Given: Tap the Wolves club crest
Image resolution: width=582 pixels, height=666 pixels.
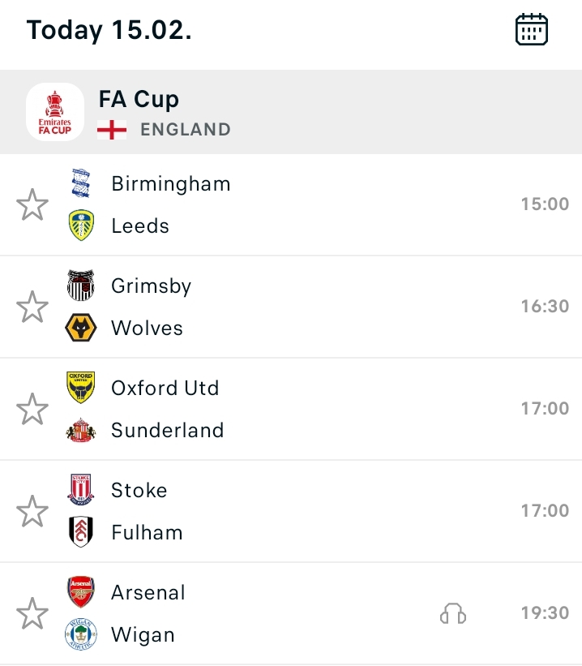Looking at the screenshot, I should pos(81,328).
